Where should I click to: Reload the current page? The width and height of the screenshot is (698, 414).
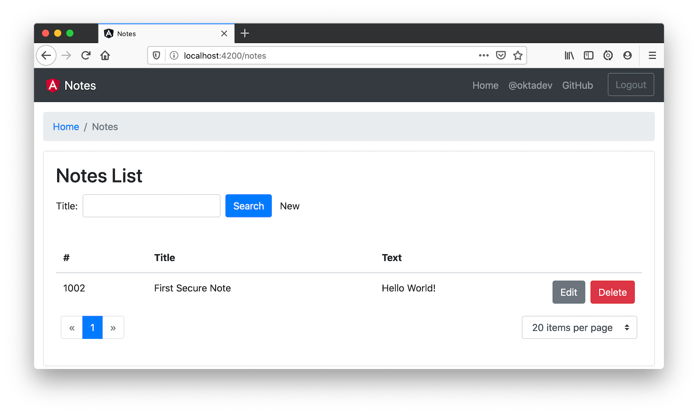(86, 55)
